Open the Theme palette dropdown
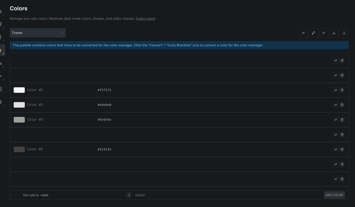 (x=38, y=33)
